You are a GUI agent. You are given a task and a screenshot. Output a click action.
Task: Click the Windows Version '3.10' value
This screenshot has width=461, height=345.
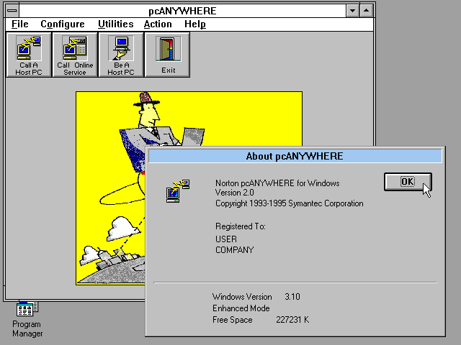(292, 297)
